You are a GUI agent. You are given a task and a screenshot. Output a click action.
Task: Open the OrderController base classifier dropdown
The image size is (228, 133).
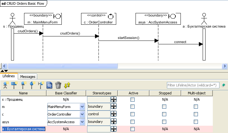[x=82, y=114]
